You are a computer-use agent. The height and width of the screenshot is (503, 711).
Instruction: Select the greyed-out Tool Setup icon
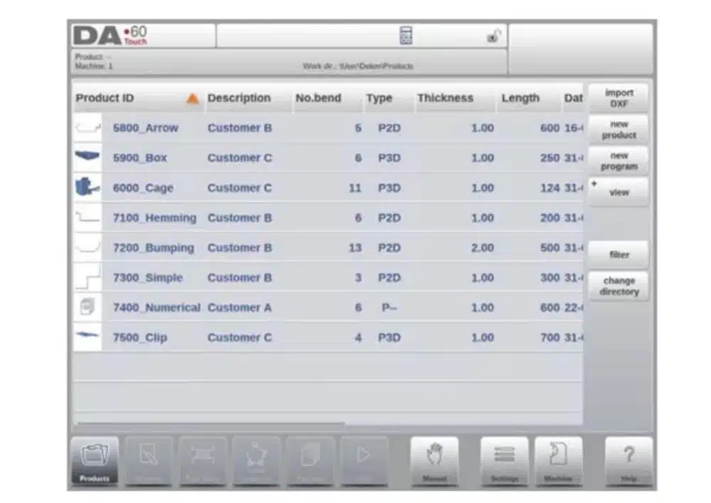click(x=203, y=461)
